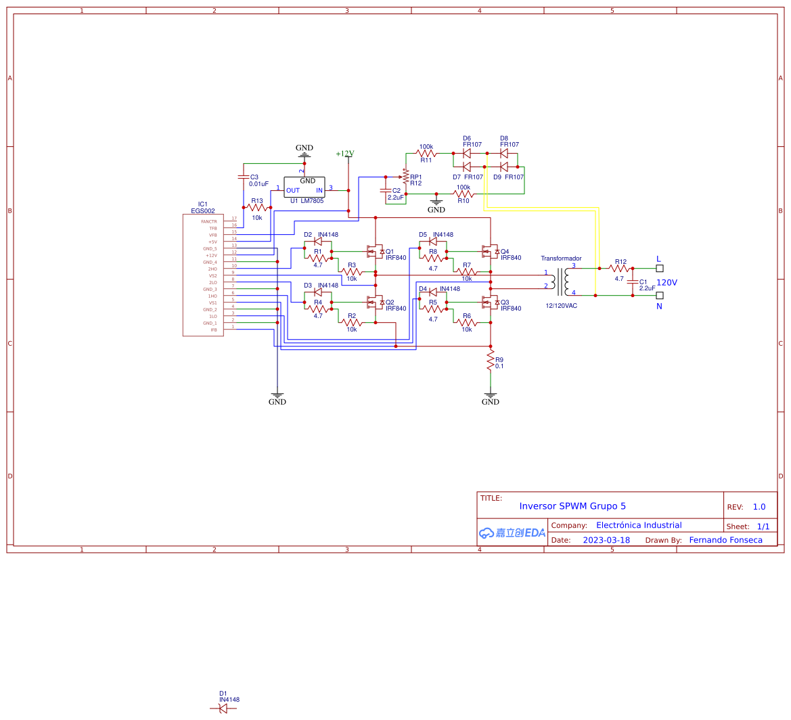Viewport: 791px width, 720px height.
Task: Click the L output terminal square
Action: point(660,268)
